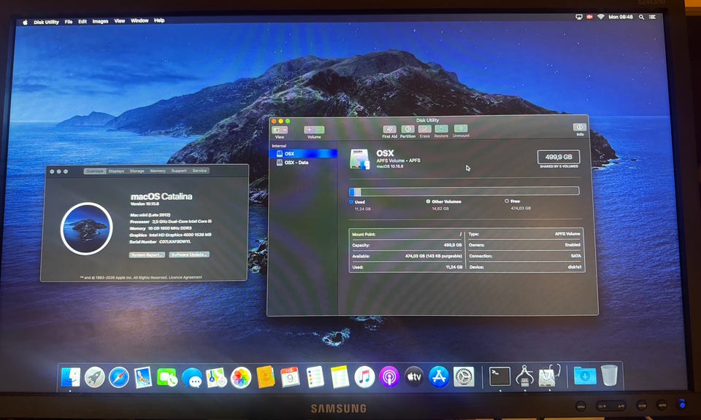Select the OSX volume in sidebar
Viewport: 701px width, 420px height.
click(290, 154)
